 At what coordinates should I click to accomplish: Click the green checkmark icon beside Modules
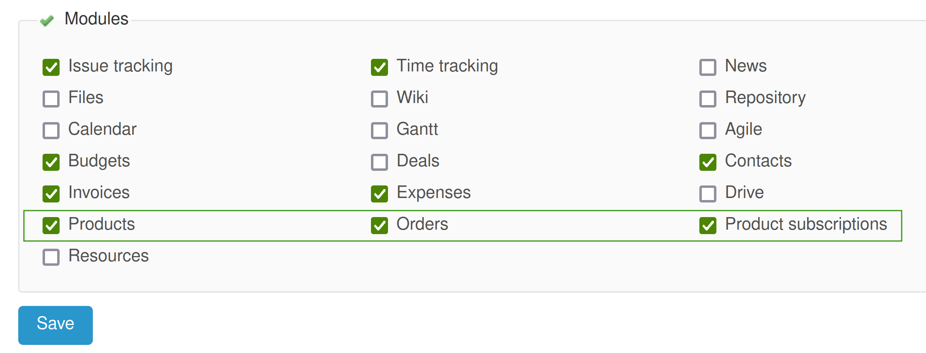coord(47,20)
